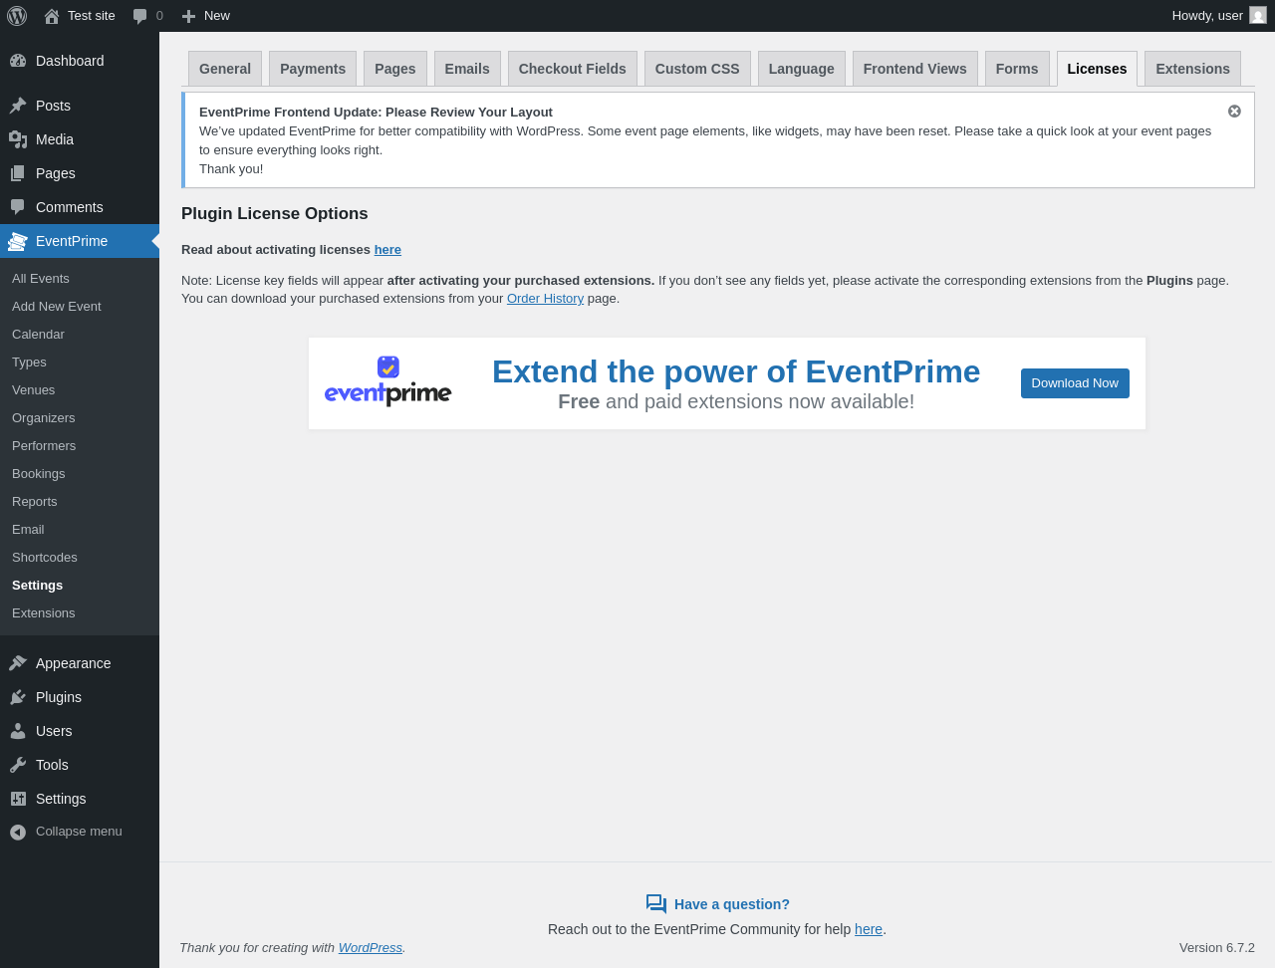The width and height of the screenshot is (1275, 968).
Task: Select the Custom CSS tab
Action: (x=697, y=69)
